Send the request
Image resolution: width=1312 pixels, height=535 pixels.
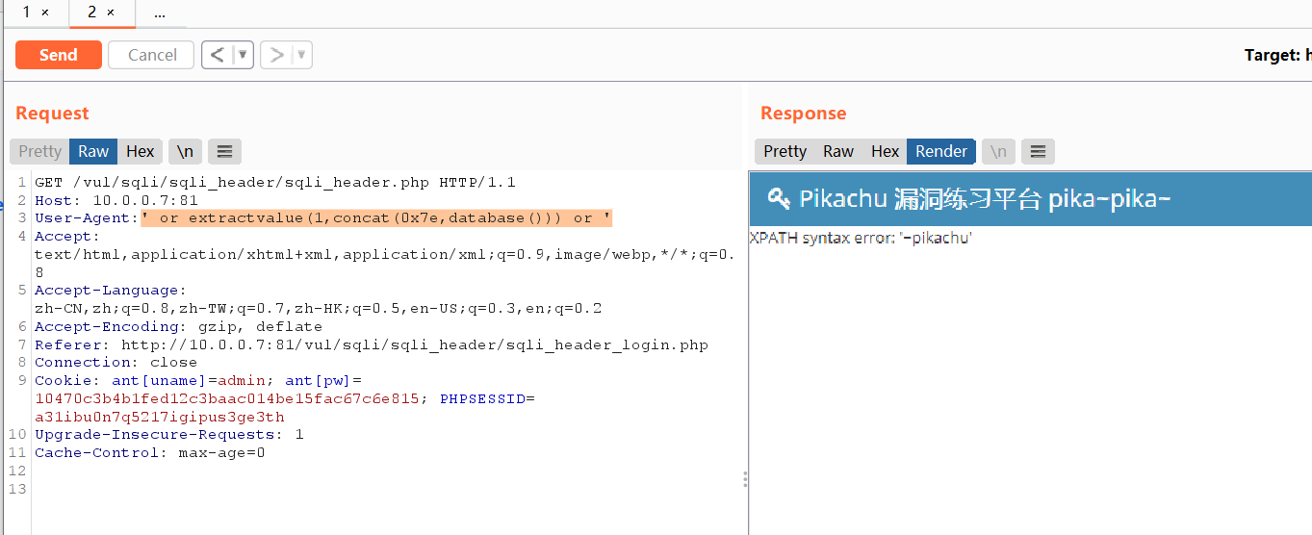pos(59,55)
